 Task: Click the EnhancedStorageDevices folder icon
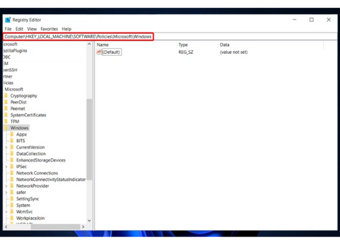pyautogui.click(x=12, y=160)
